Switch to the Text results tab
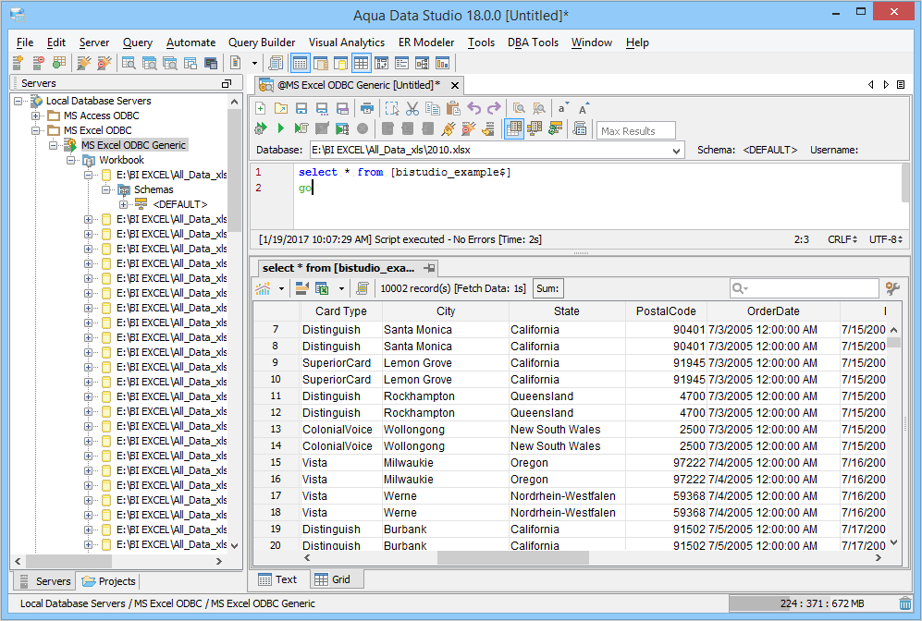Viewport: 922px width, 621px height. click(277, 579)
